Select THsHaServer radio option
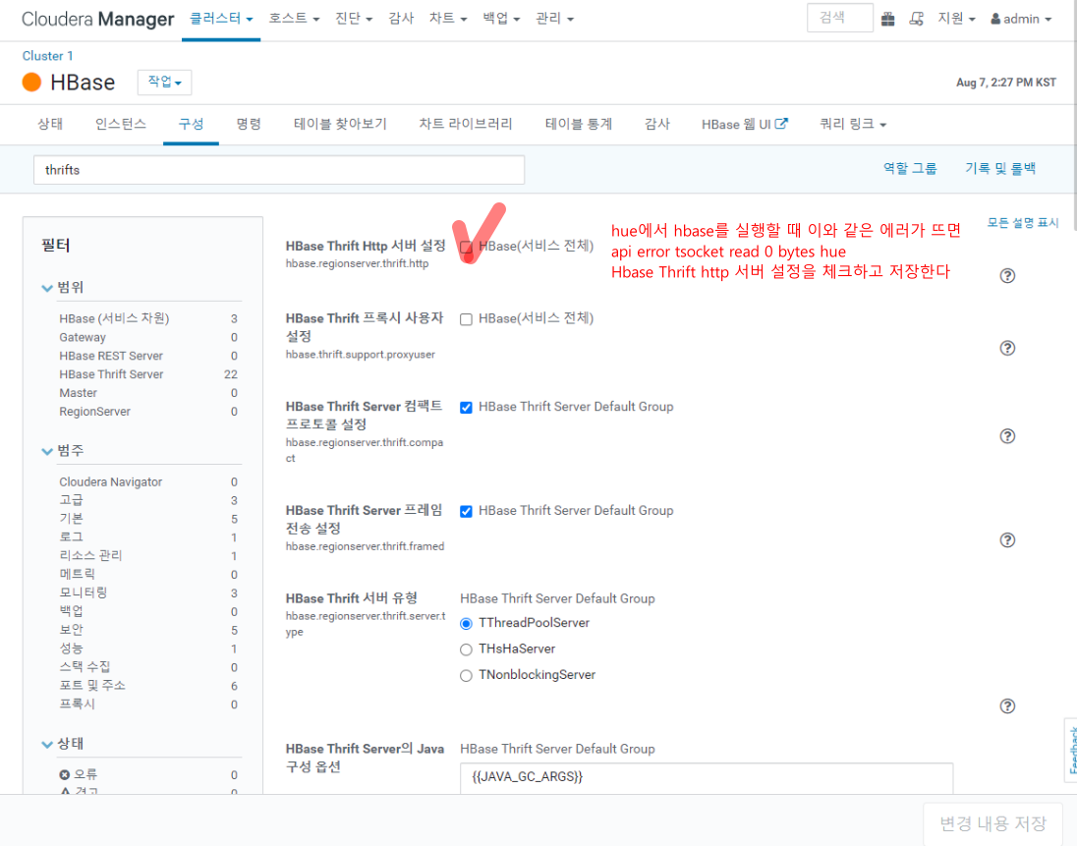 coord(466,649)
